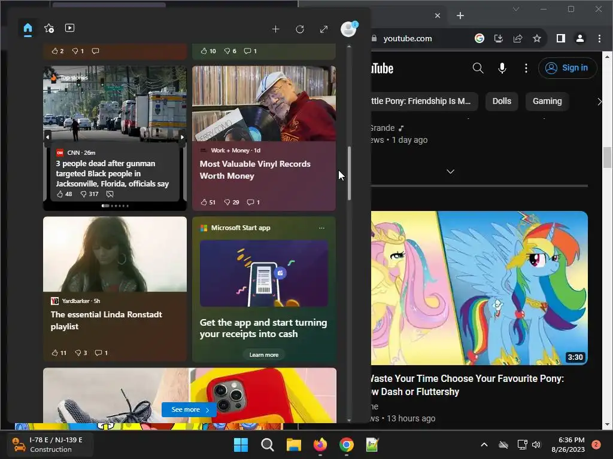Open the CNN Jacksonville gunman headline
Screen dimensions: 613x459
(112, 174)
